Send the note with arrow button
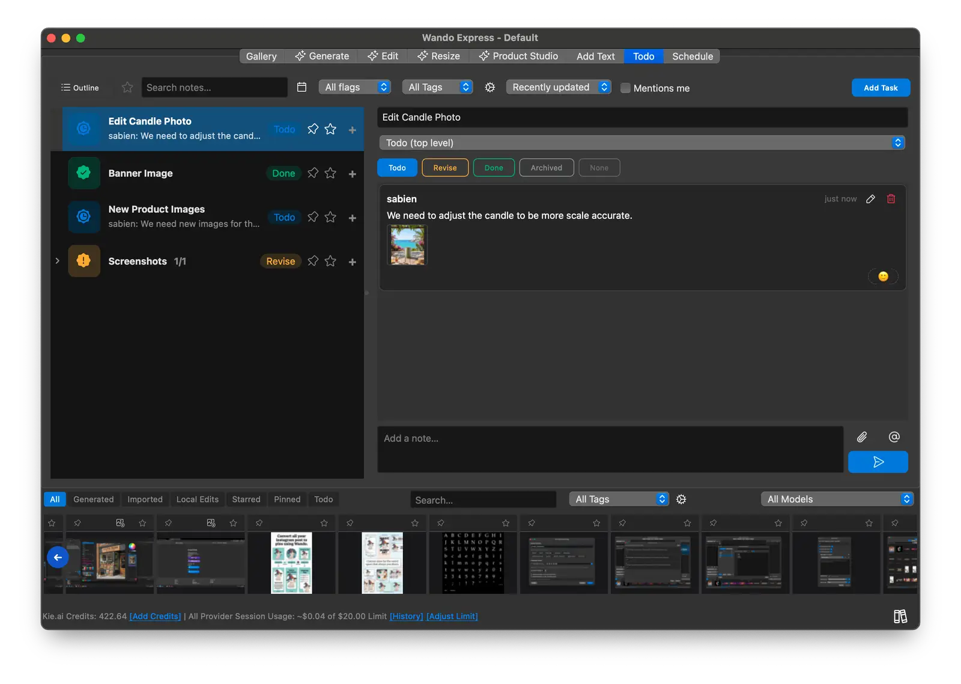961x684 pixels. point(878,462)
